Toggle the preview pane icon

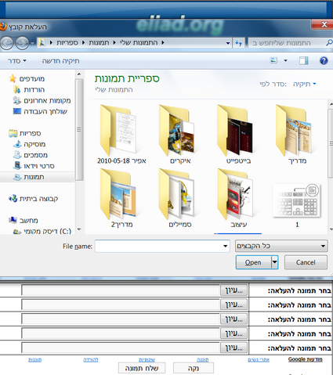tap(304, 61)
